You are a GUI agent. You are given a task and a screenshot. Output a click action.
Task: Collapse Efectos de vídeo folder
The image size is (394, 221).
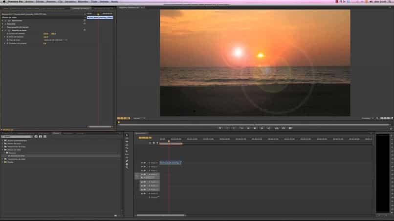coord(2,150)
